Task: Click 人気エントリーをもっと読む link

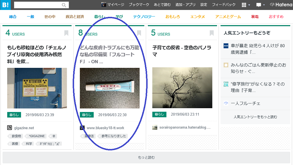Action: (255, 117)
